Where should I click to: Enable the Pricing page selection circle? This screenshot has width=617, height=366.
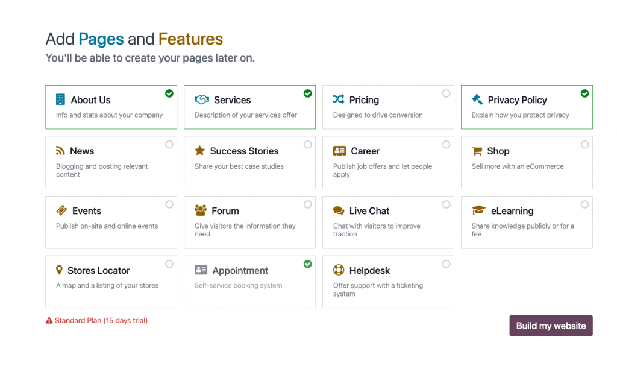446,93
